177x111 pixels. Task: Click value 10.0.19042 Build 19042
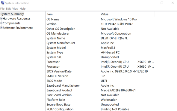(117, 24)
